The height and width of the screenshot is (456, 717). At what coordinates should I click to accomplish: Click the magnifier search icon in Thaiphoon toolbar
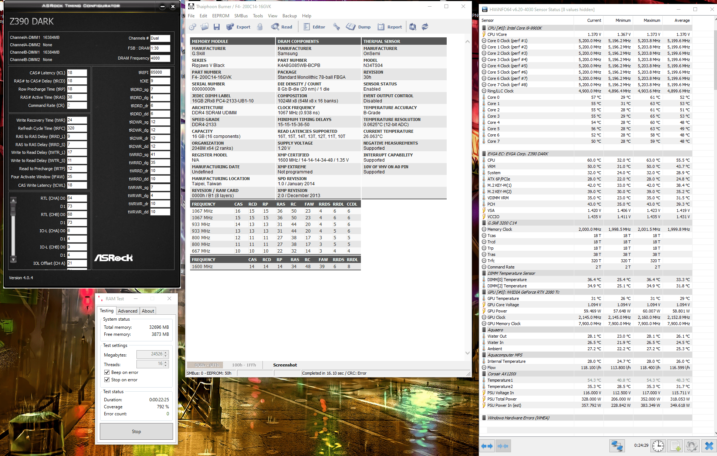tap(413, 27)
